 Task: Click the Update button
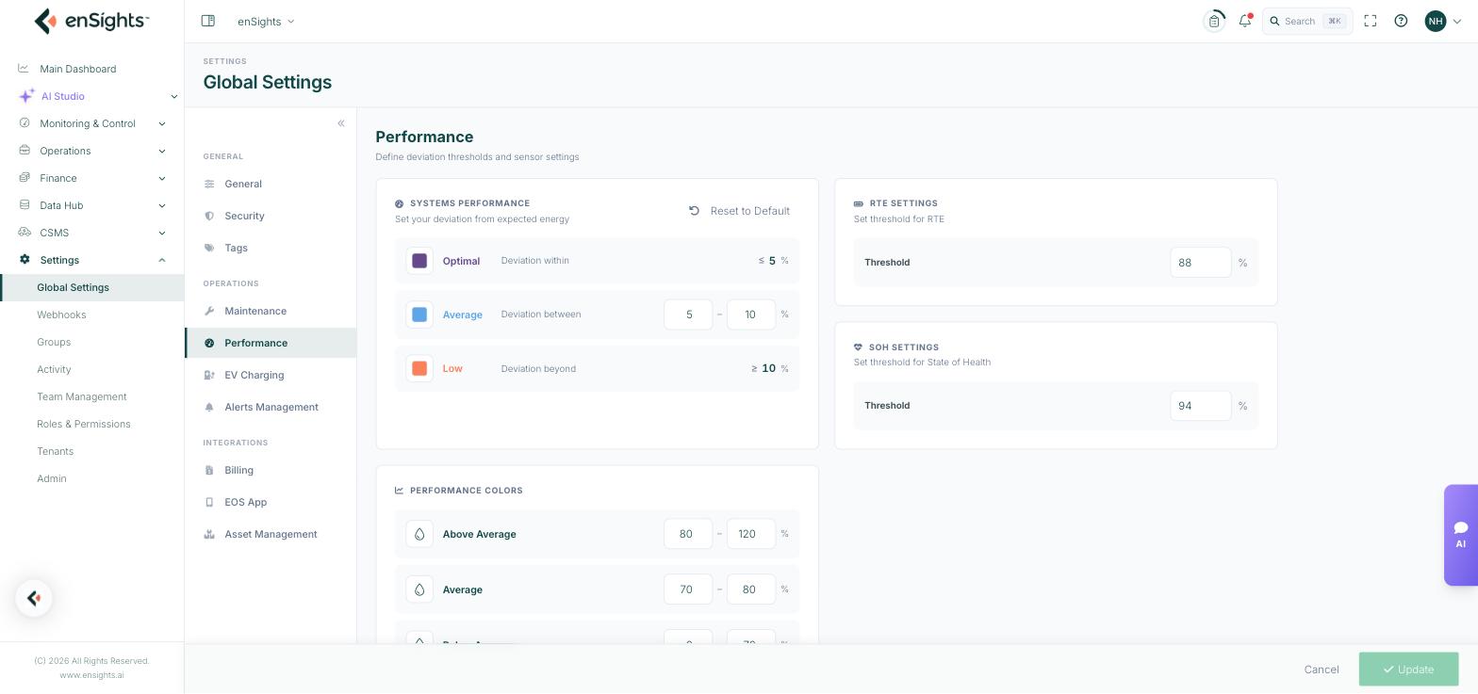[1408, 670]
